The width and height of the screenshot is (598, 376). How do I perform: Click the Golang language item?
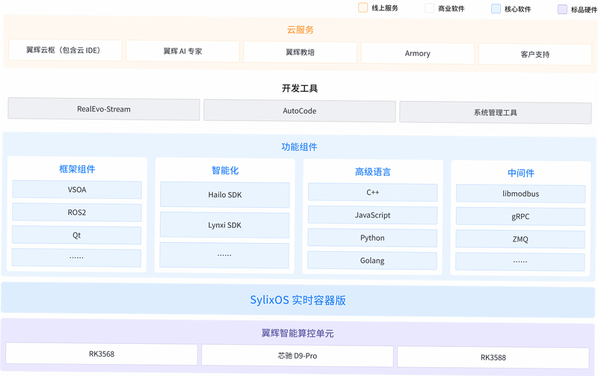[372, 261]
